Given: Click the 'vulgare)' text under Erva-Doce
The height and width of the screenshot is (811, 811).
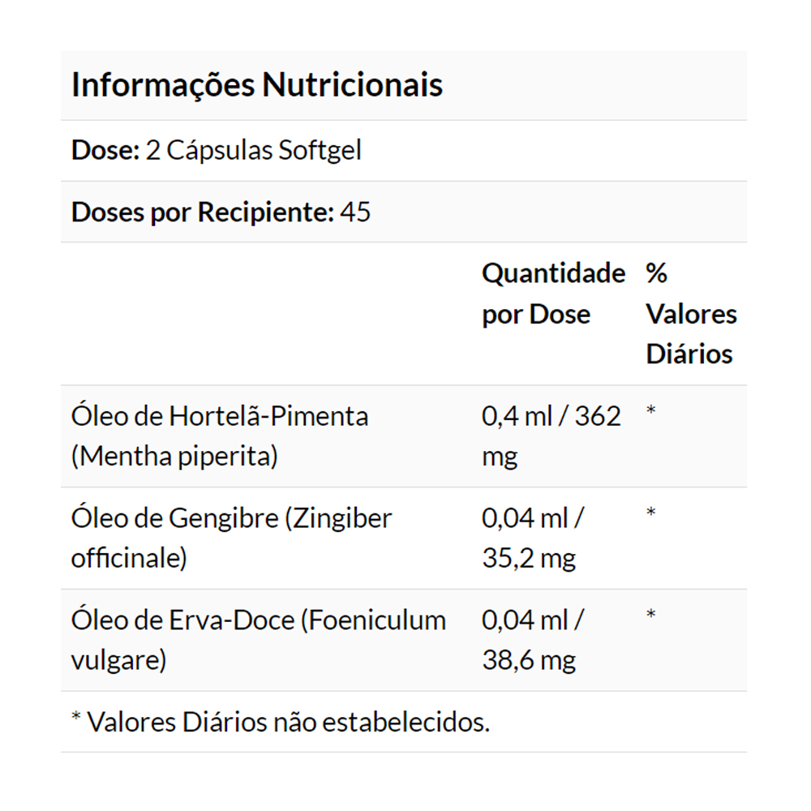Looking at the screenshot, I should click(x=118, y=661).
